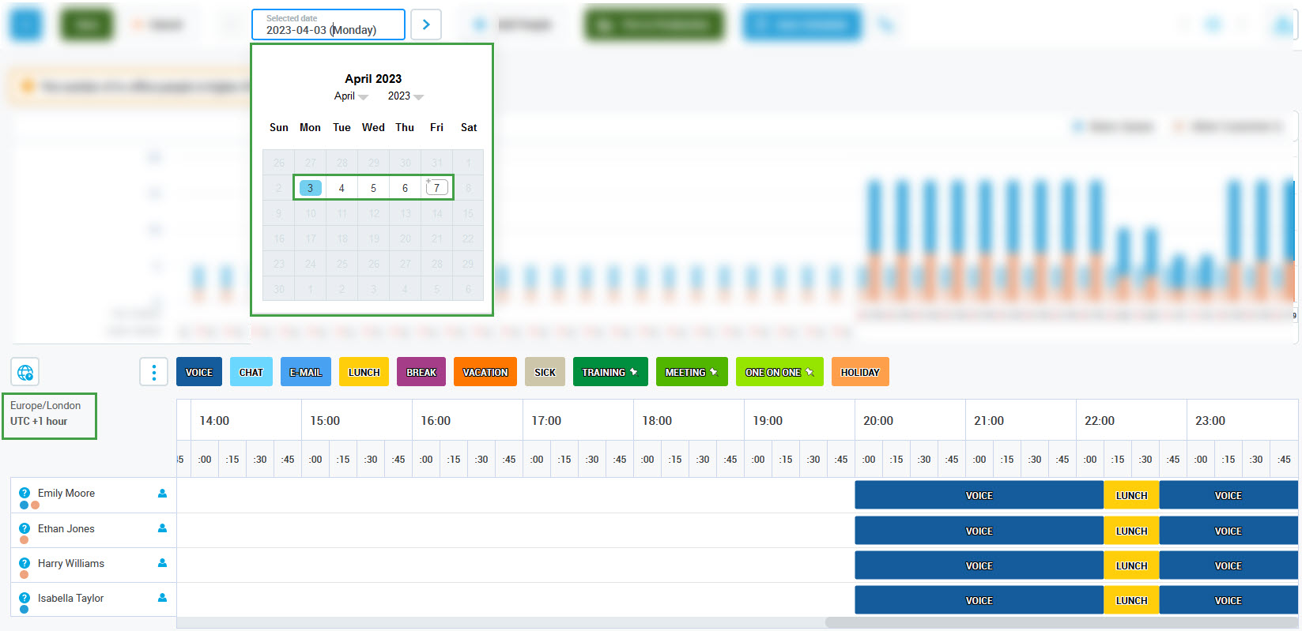
Task: Select the VACATION activity button
Action: [x=485, y=372]
